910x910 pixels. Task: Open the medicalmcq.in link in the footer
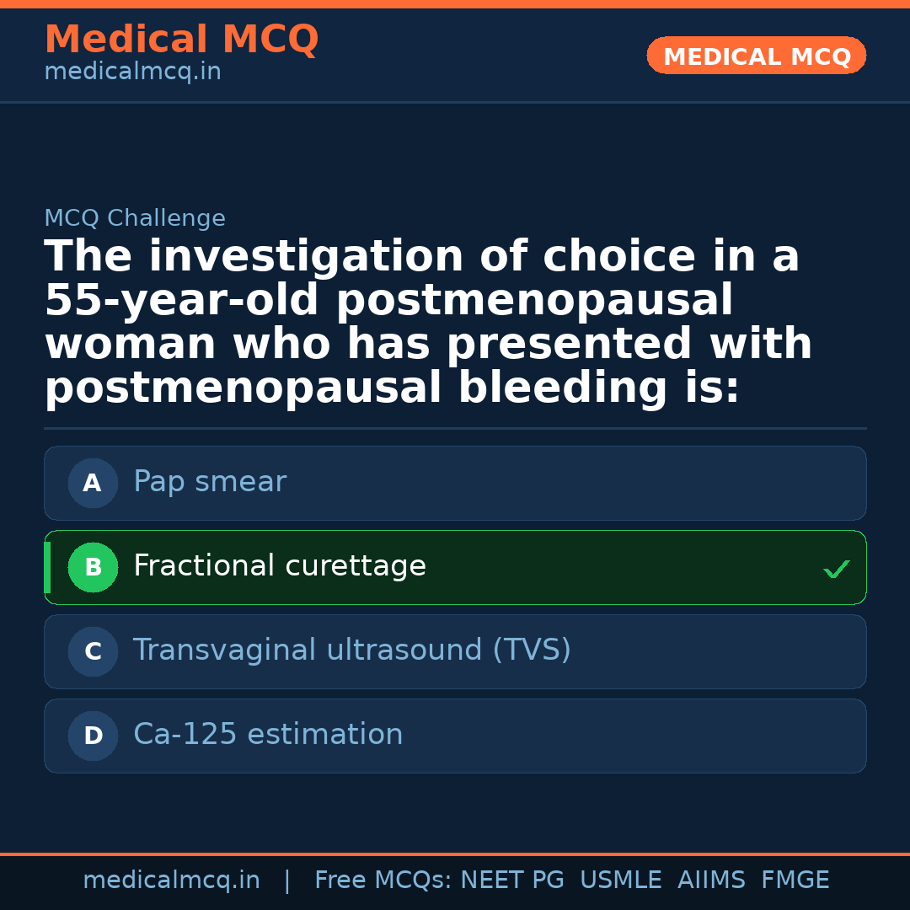click(x=171, y=881)
